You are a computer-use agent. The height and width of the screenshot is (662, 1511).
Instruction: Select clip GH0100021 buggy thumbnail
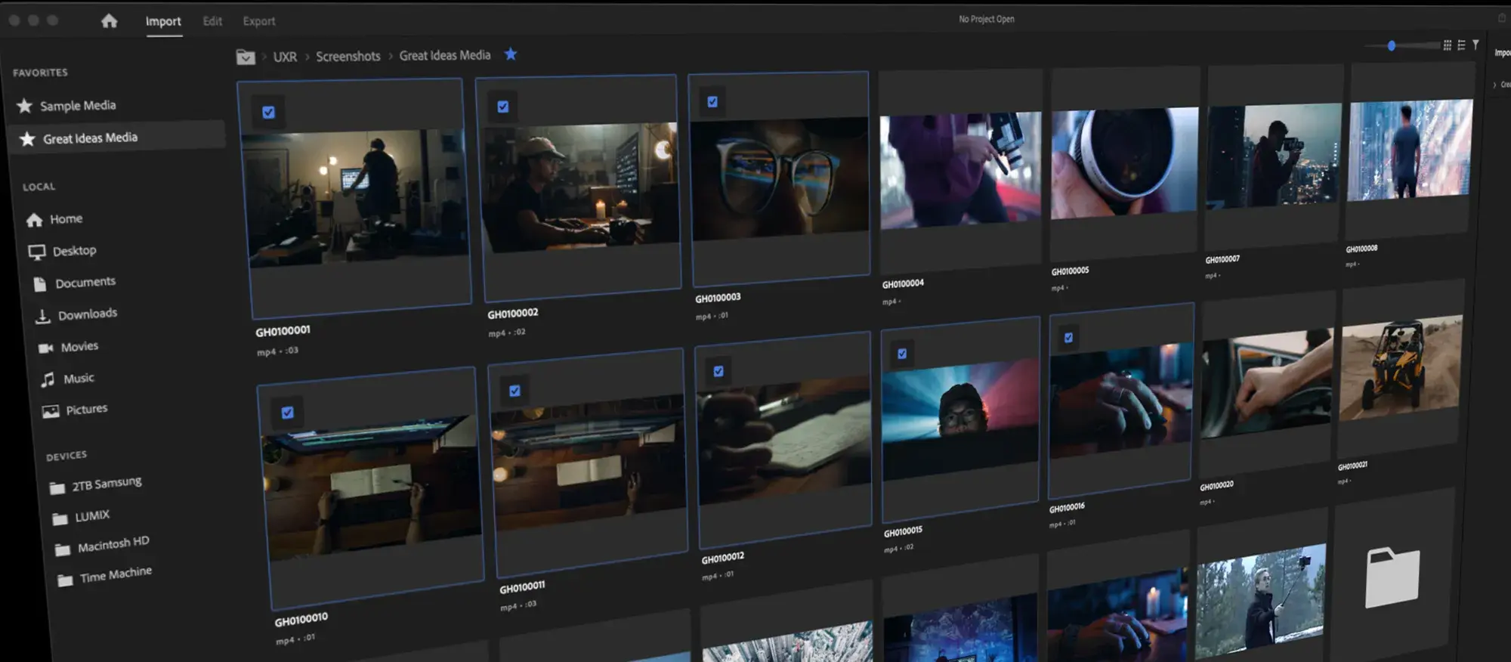pyautogui.click(x=1401, y=369)
